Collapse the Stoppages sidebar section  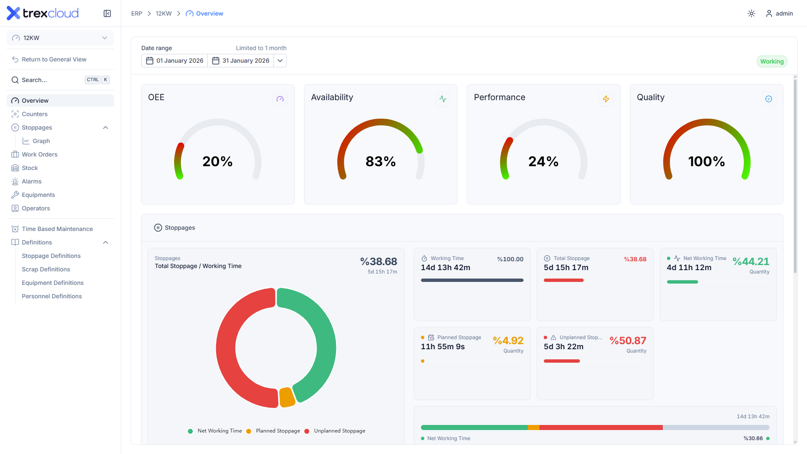106,127
